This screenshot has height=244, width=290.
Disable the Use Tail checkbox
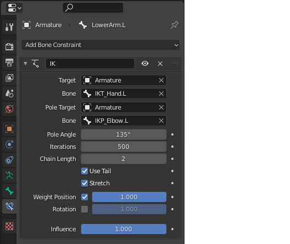point(85,171)
